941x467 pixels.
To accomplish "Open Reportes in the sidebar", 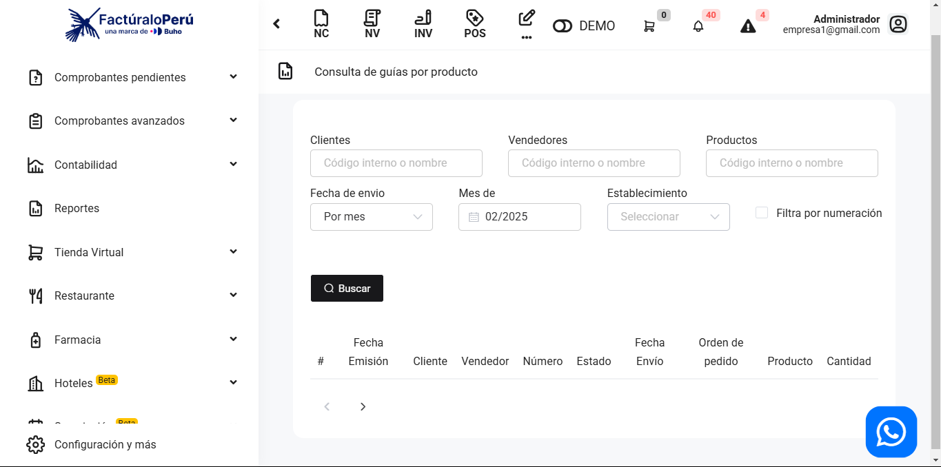I will click(x=77, y=209).
